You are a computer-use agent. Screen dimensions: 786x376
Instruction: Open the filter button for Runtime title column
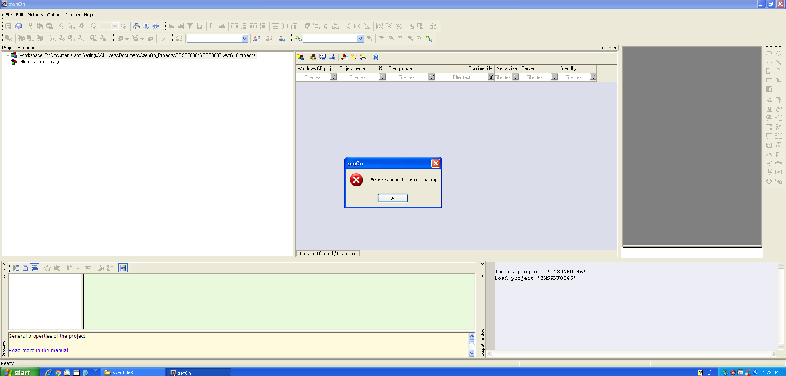coord(491,77)
